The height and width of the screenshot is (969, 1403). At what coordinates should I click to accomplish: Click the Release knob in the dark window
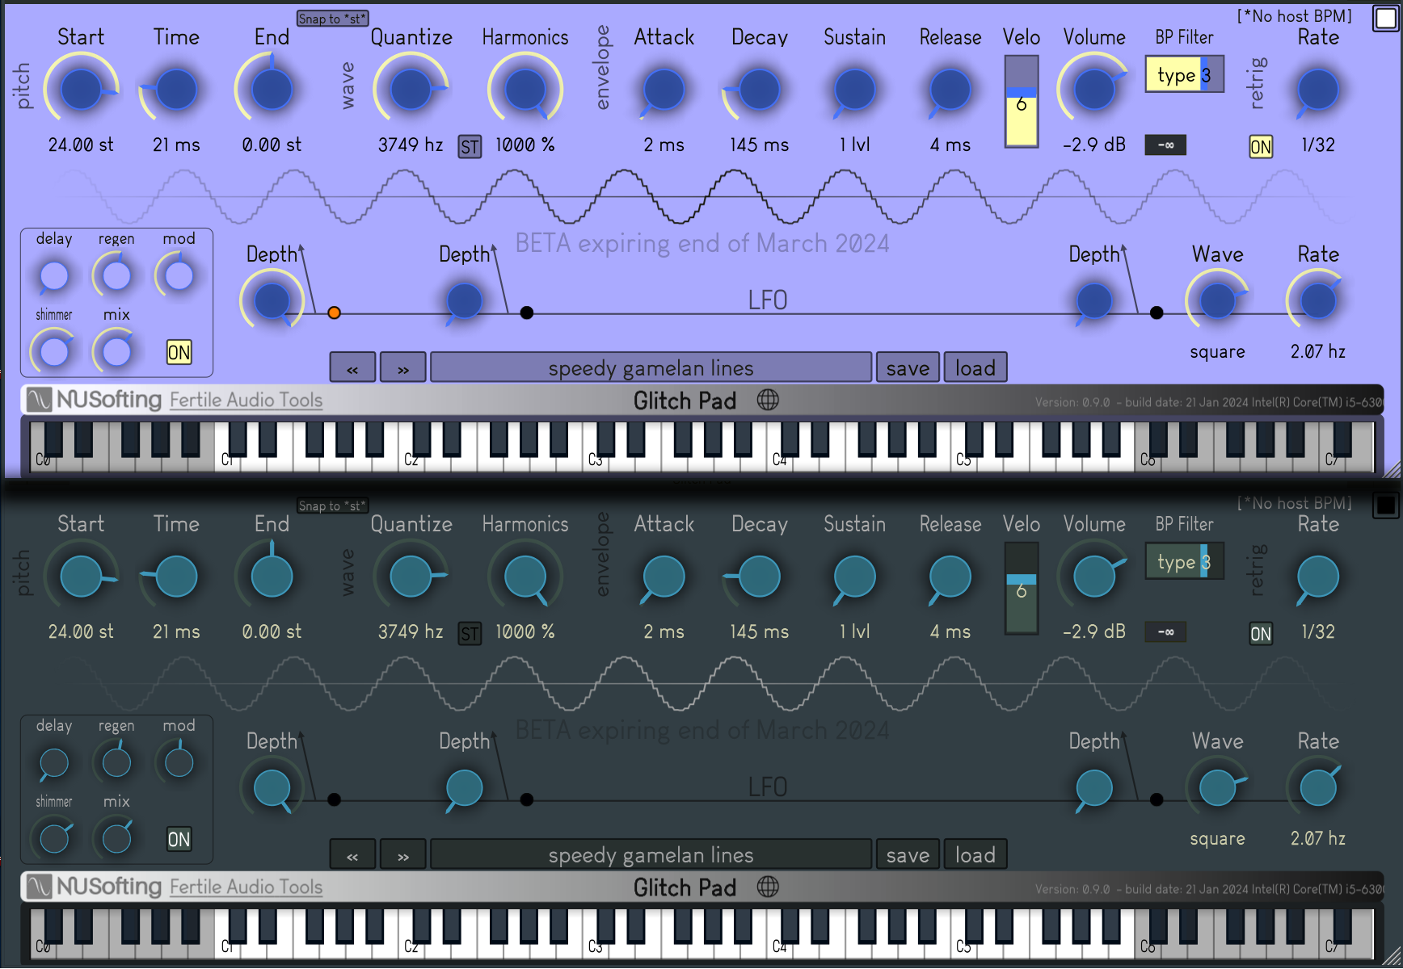pyautogui.click(x=950, y=576)
